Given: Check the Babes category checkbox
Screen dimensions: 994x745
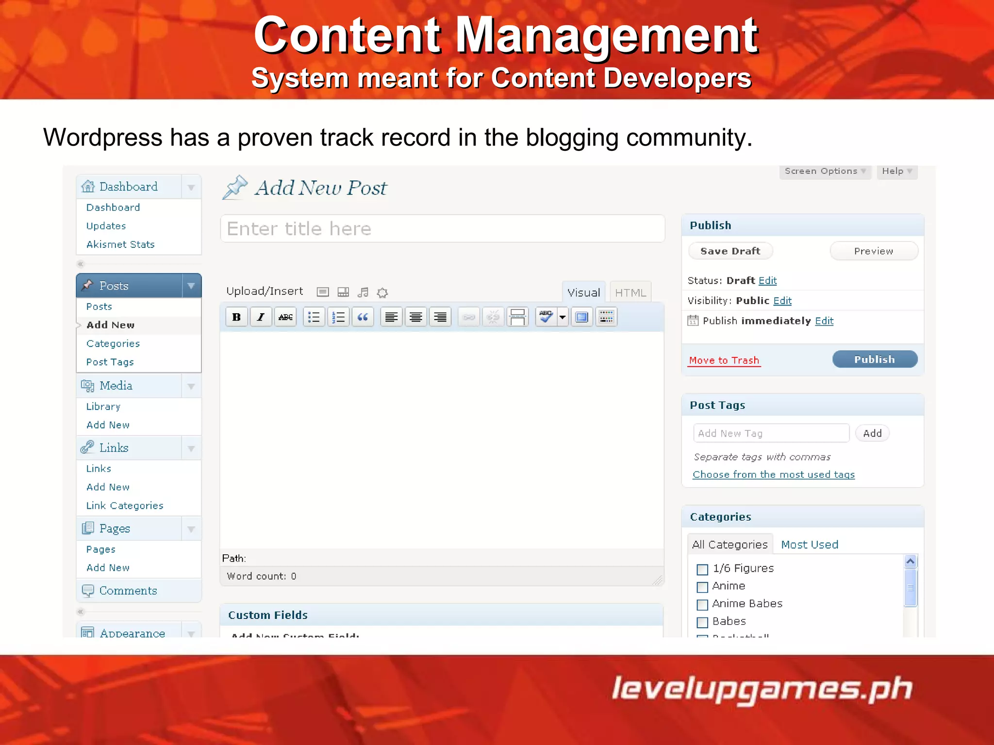Looking at the screenshot, I should [702, 622].
